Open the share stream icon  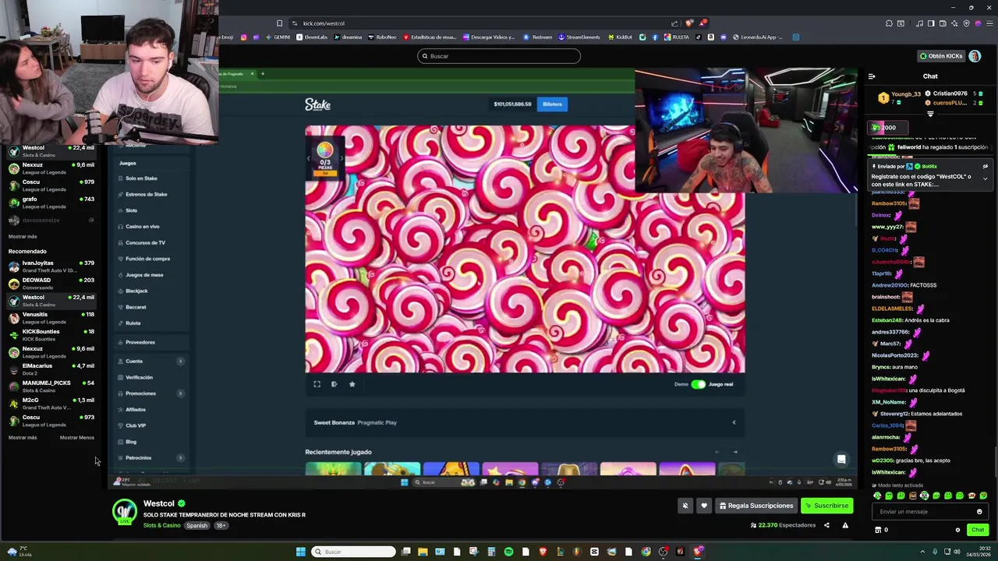pos(826,525)
